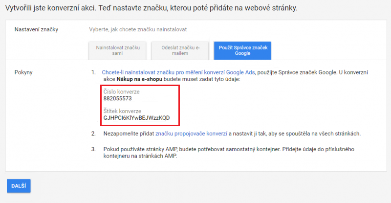Open the 'Použít Správce značek Google' tab

tap(242, 49)
